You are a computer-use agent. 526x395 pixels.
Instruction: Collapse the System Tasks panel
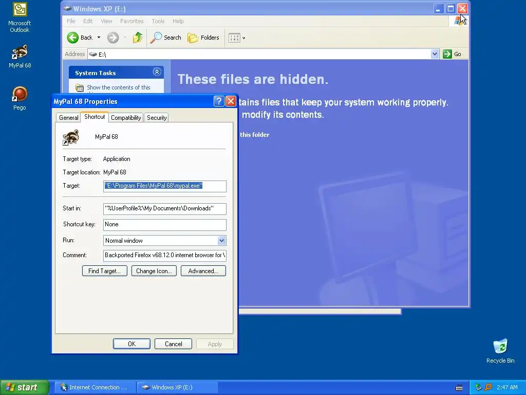click(x=157, y=72)
